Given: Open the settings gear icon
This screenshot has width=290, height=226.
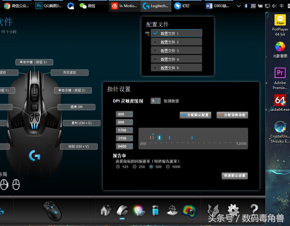Looking at the screenshot, I should [x=233, y=210].
